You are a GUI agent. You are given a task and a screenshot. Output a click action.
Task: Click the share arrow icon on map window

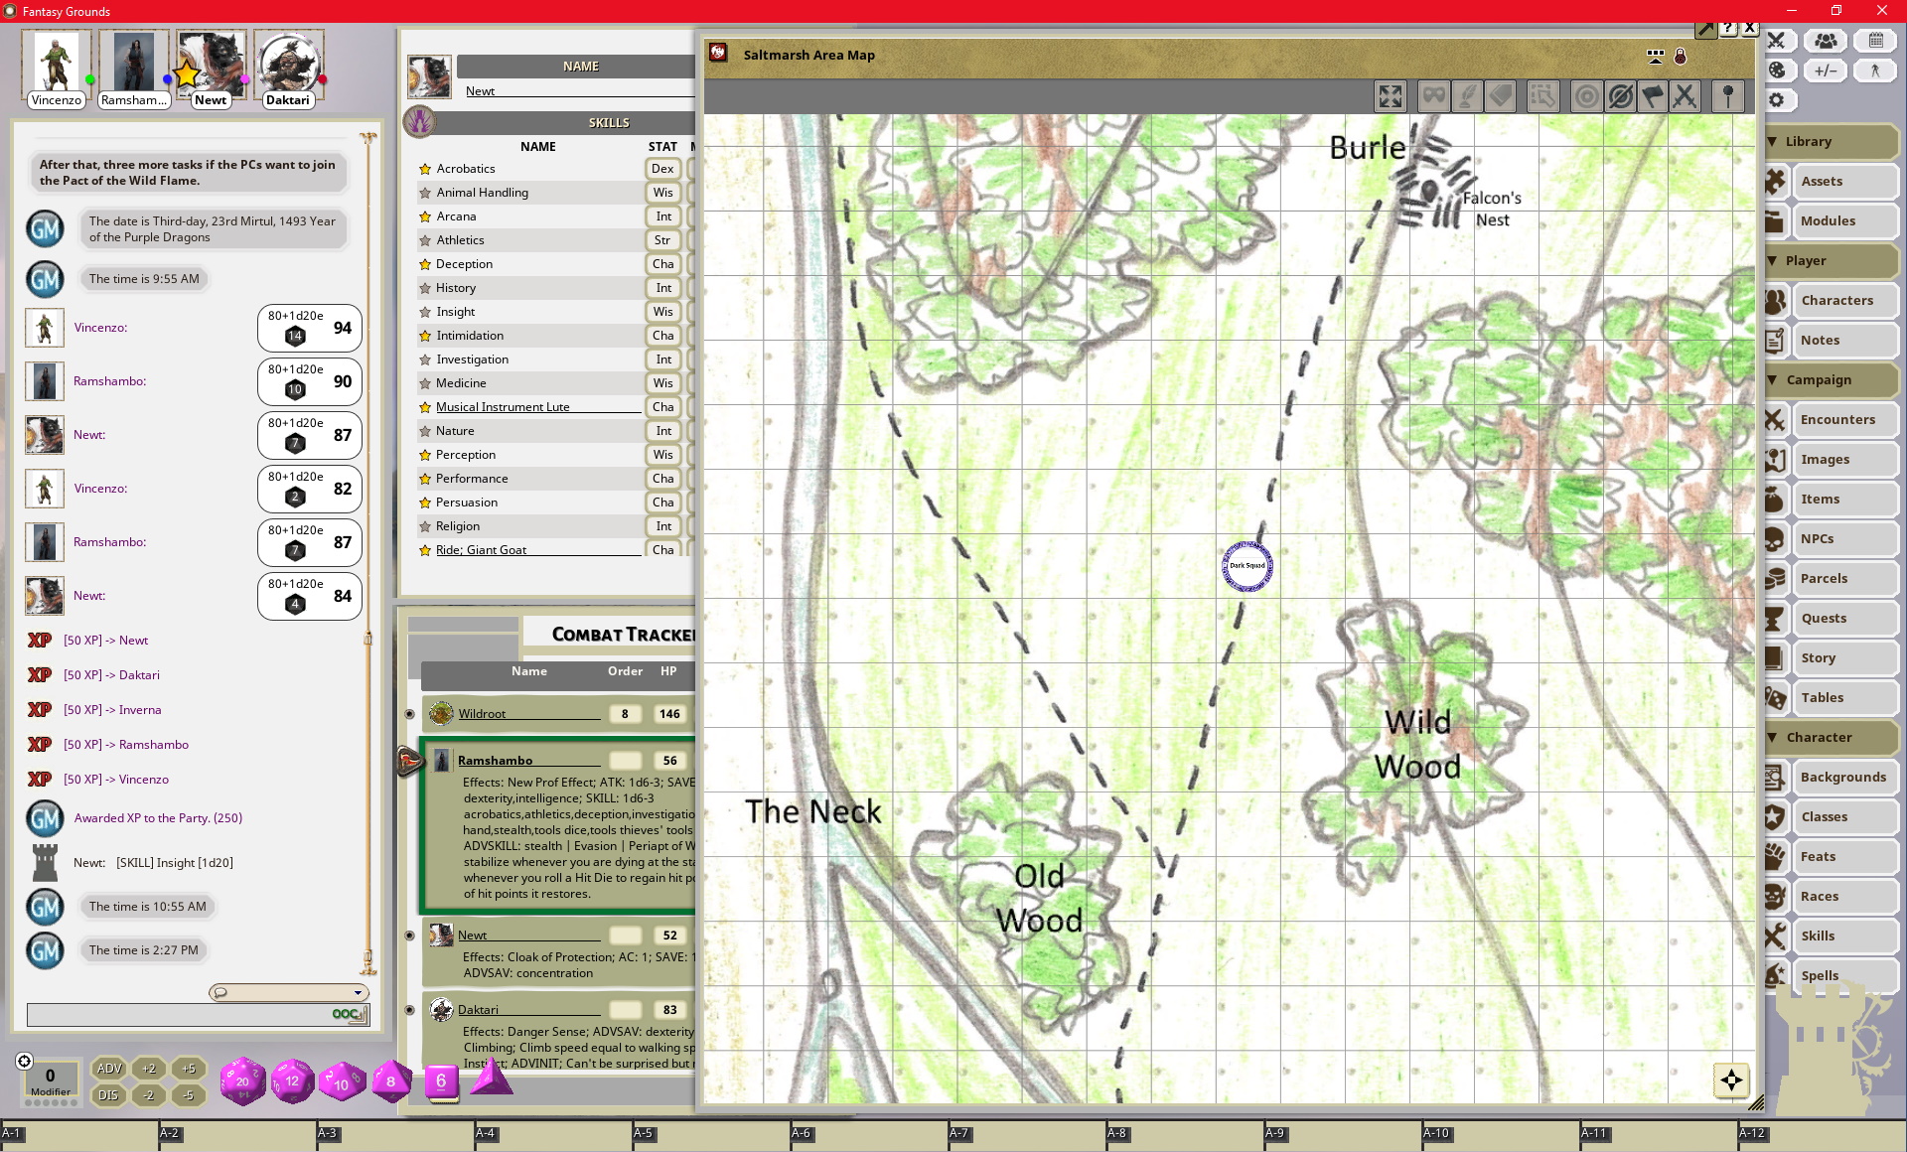(x=1706, y=28)
